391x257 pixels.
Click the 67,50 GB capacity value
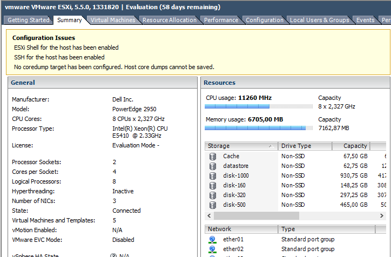355,156
